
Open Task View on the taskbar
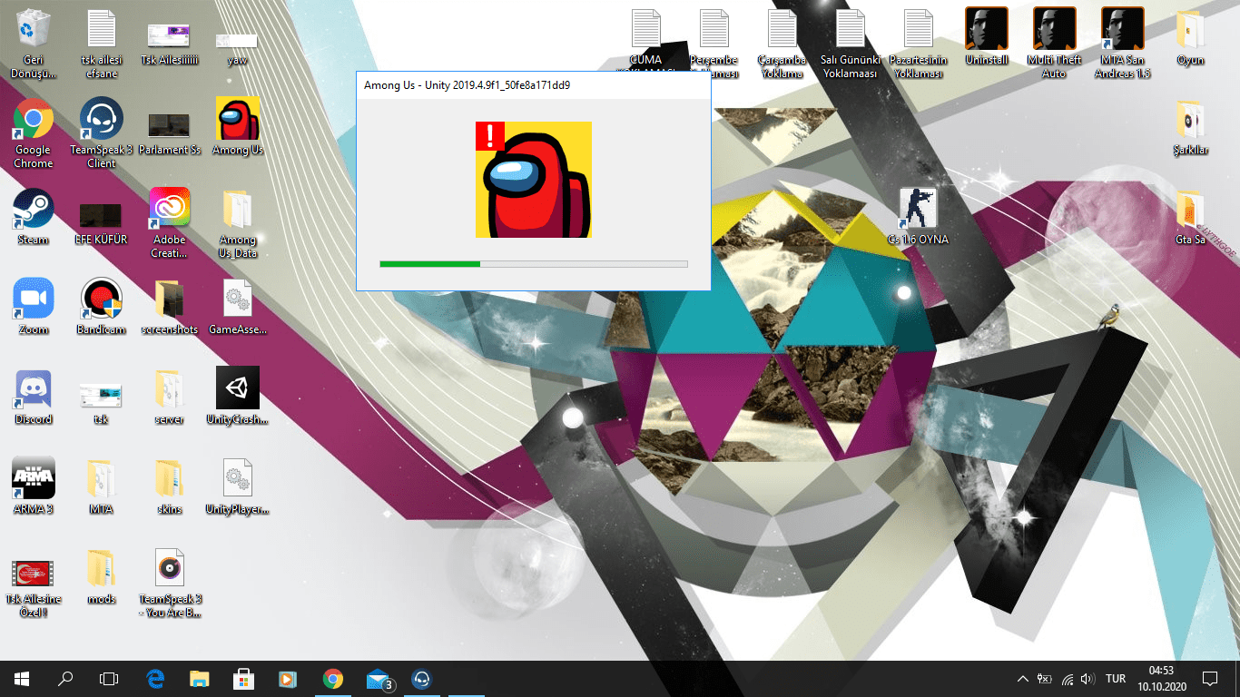coord(109,679)
